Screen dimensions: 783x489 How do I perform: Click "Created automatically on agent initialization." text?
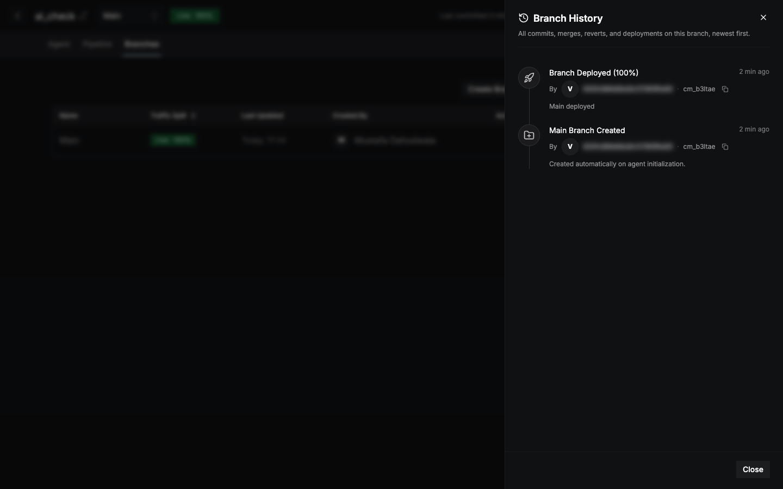[x=617, y=164]
